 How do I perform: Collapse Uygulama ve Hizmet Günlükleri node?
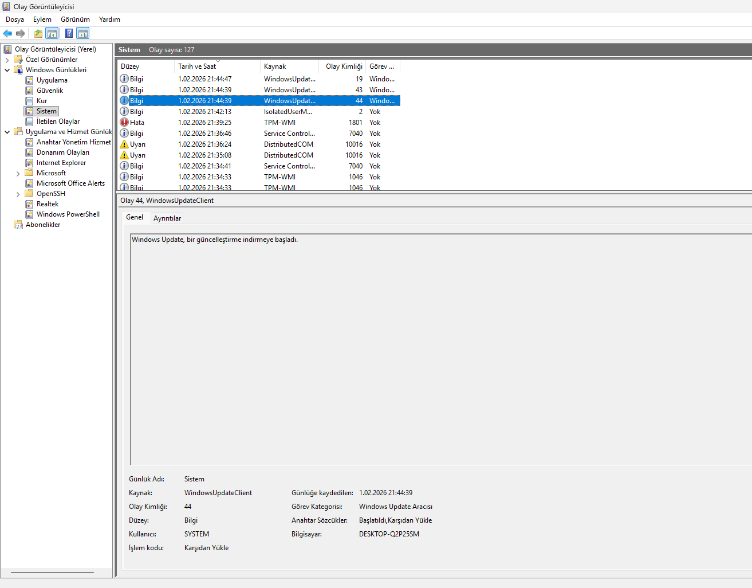point(7,132)
